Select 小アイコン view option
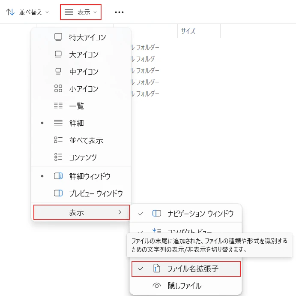296x296 pixels. tap(81, 89)
